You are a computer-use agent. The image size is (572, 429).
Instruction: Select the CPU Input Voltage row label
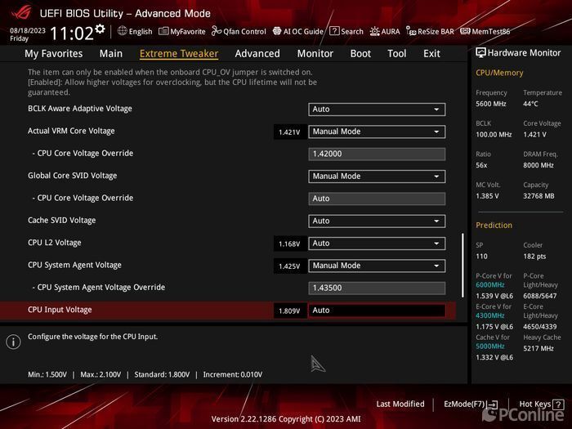pyautogui.click(x=60, y=310)
